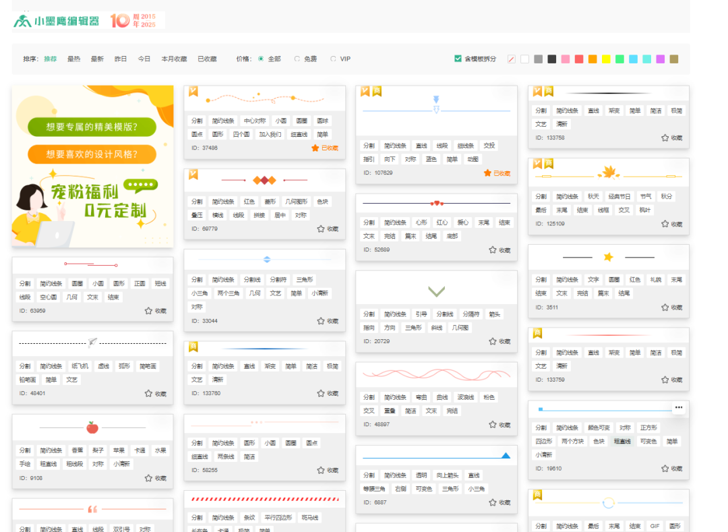This screenshot has width=728, height=532.
Task: Show 已收藏 templates
Action: (x=207, y=59)
